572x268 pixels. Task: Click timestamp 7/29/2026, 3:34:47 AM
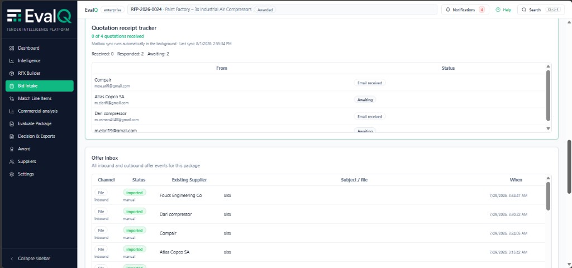pos(508,195)
